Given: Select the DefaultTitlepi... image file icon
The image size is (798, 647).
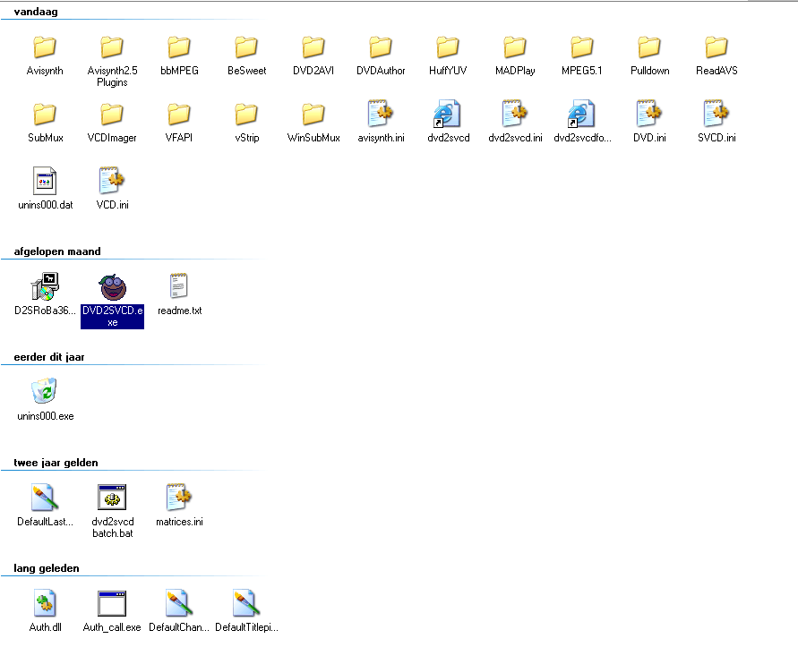Looking at the screenshot, I should [246, 603].
